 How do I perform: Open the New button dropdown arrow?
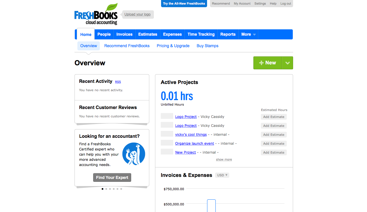[287, 63]
